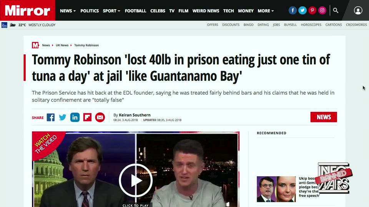The image size is (369, 207).
Task: Share the article on Facebook below the headline
Action: click(x=51, y=117)
